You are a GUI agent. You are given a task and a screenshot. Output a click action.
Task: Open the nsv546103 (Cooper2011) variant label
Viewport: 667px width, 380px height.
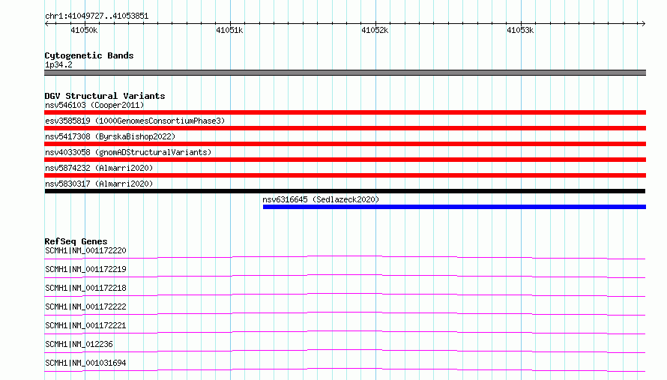(x=94, y=105)
